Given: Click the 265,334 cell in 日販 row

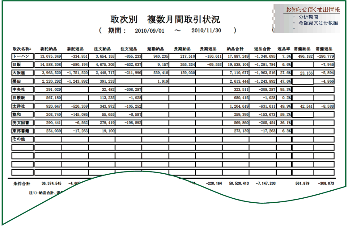Looking at the screenshot, I should (182, 64).
